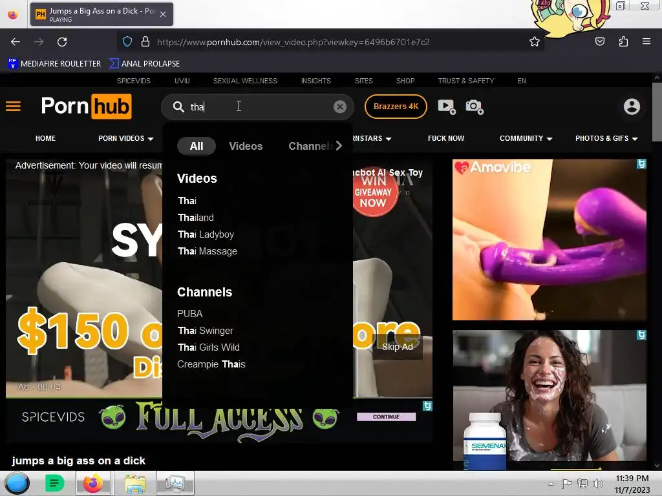Screen dimensions: 662x496
Task: Select the Videos tab in search suggestions
Action: pos(246,146)
